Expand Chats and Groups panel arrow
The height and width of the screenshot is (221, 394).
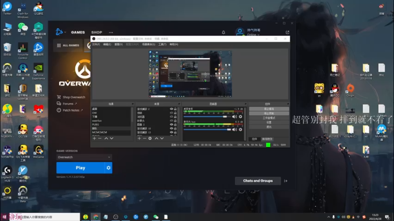click(x=286, y=181)
